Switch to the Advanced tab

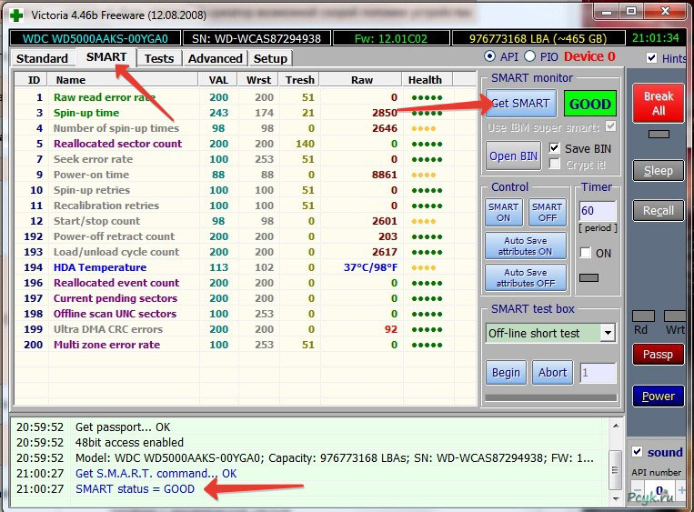215,58
